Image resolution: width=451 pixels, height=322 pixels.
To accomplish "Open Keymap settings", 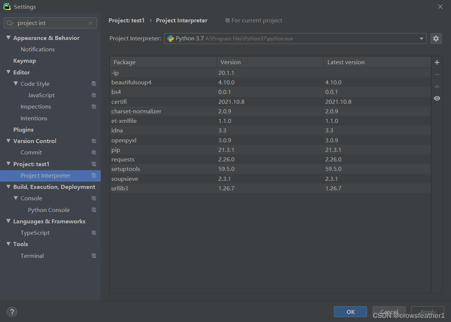I will tap(25, 61).
